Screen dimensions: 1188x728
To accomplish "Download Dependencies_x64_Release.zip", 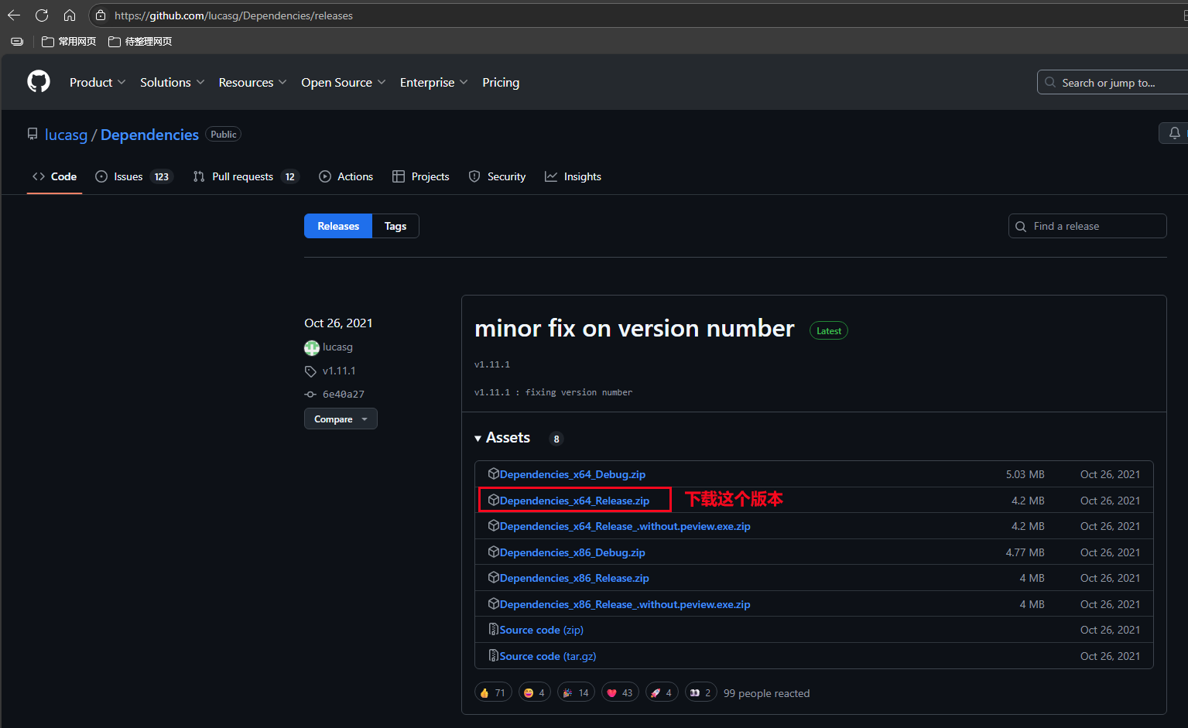I will click(x=573, y=501).
